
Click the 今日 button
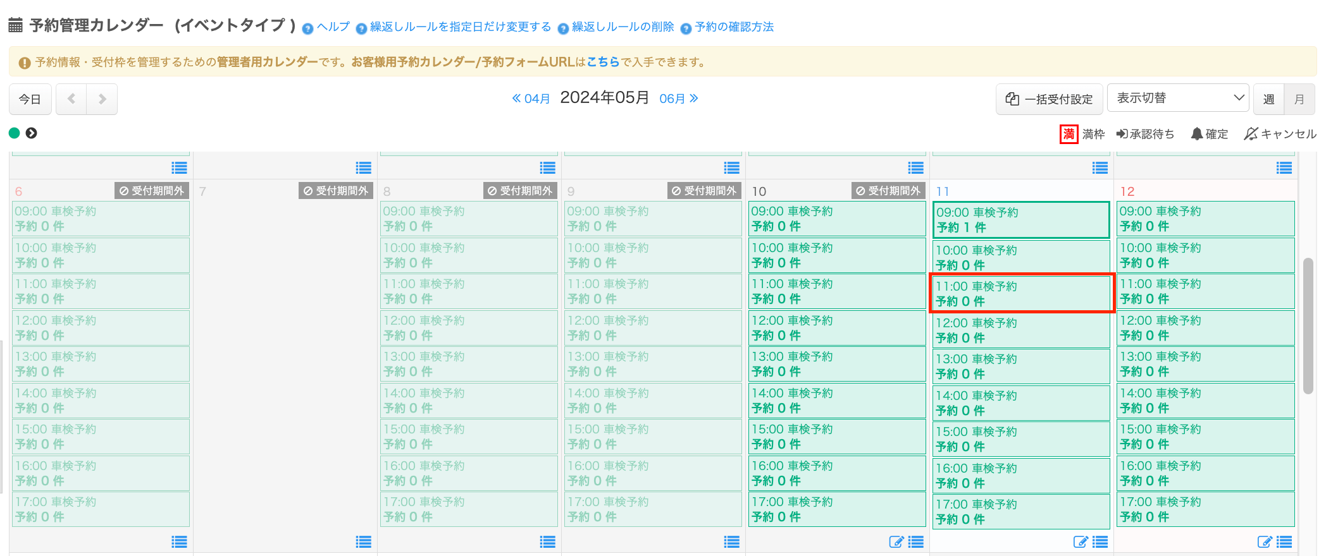(x=30, y=99)
